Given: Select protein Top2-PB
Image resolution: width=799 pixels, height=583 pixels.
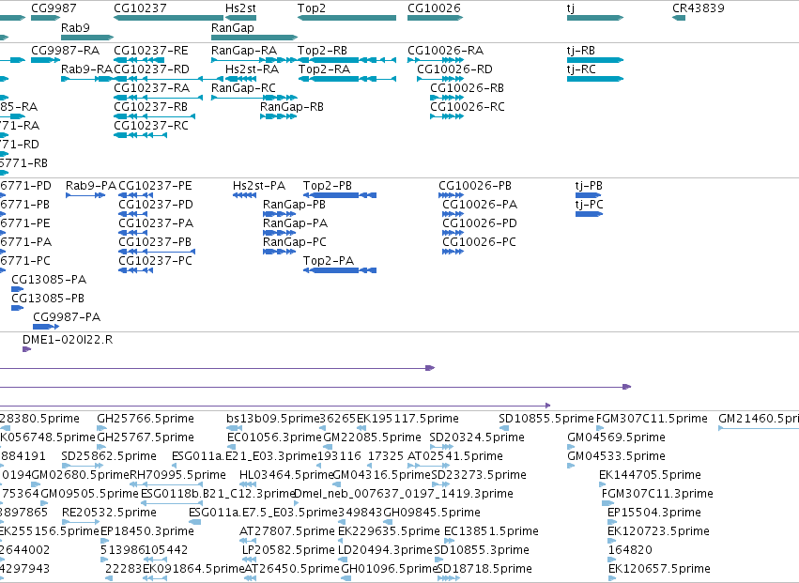Looking at the screenshot, I should pyautogui.click(x=328, y=186).
